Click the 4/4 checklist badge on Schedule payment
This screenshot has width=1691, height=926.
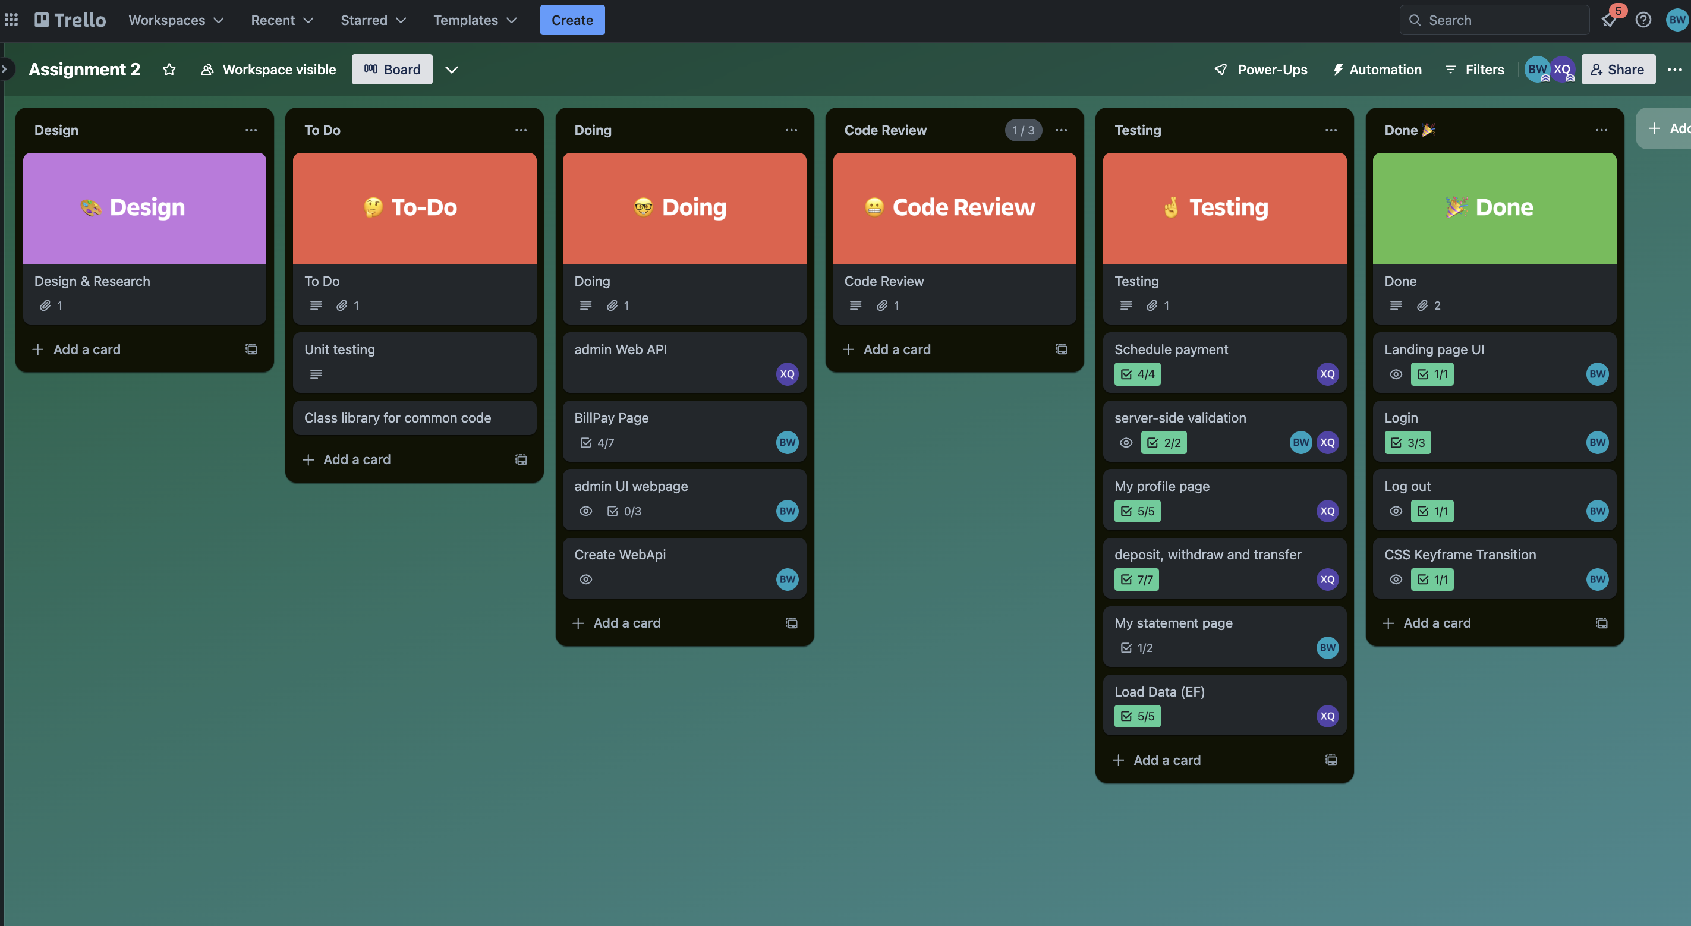1138,374
